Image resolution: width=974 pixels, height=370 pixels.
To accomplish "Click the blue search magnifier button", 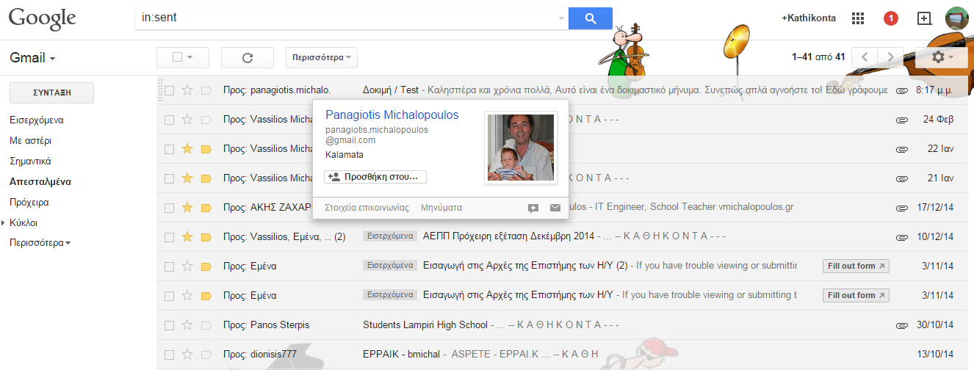I will [x=590, y=18].
